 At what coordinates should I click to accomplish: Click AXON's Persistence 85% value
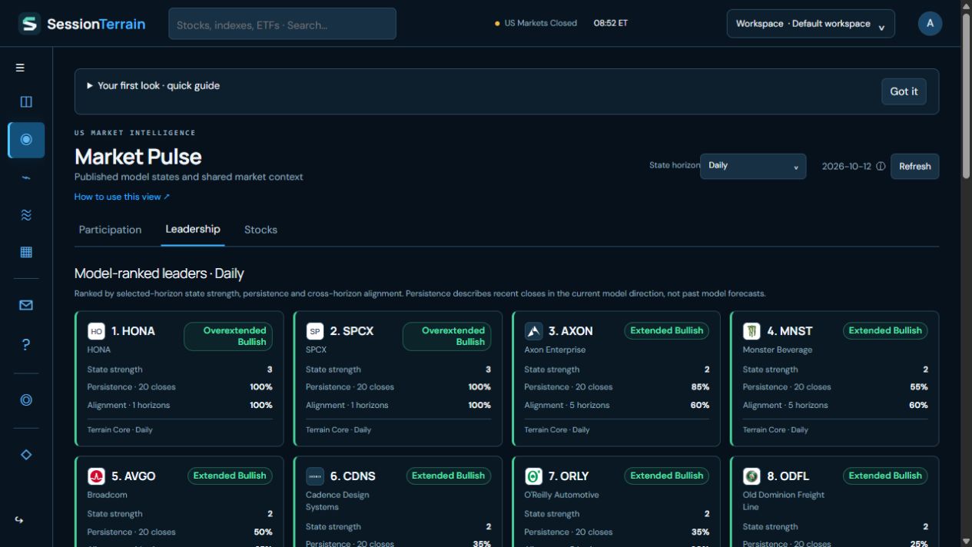pos(700,387)
